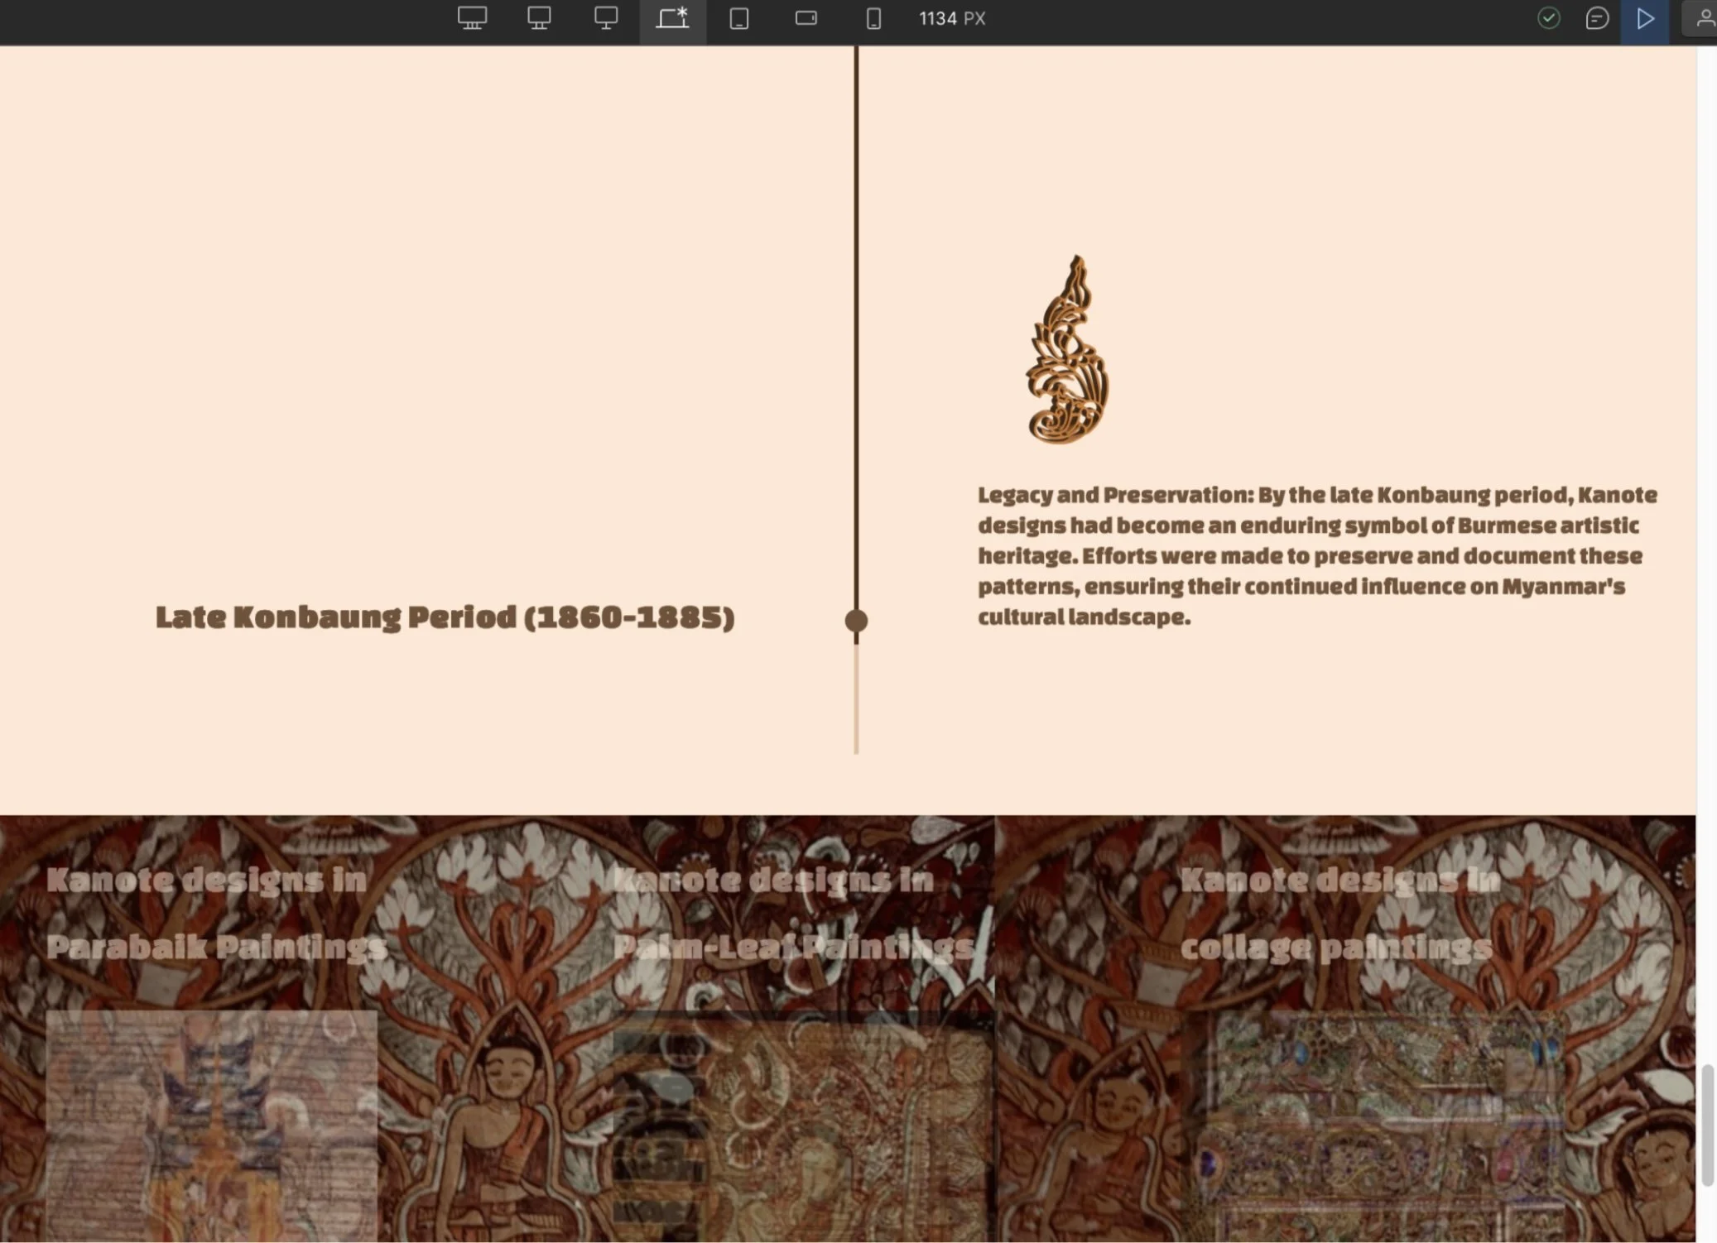
Task: Switch to tablet breakpoint view
Action: click(x=739, y=18)
